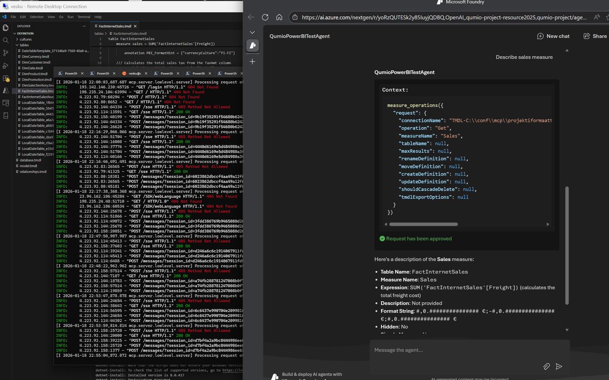Viewport: 609px width, 380px height.
Task: Open DimDate.tmdl in Explorer
Action: coord(32,68)
